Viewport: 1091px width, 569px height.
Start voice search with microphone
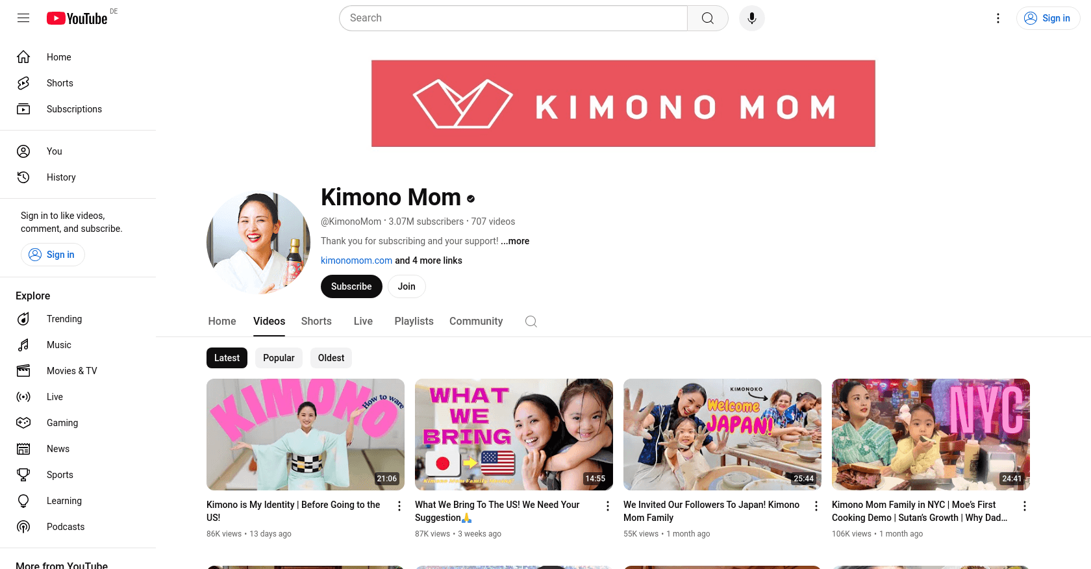(752, 18)
